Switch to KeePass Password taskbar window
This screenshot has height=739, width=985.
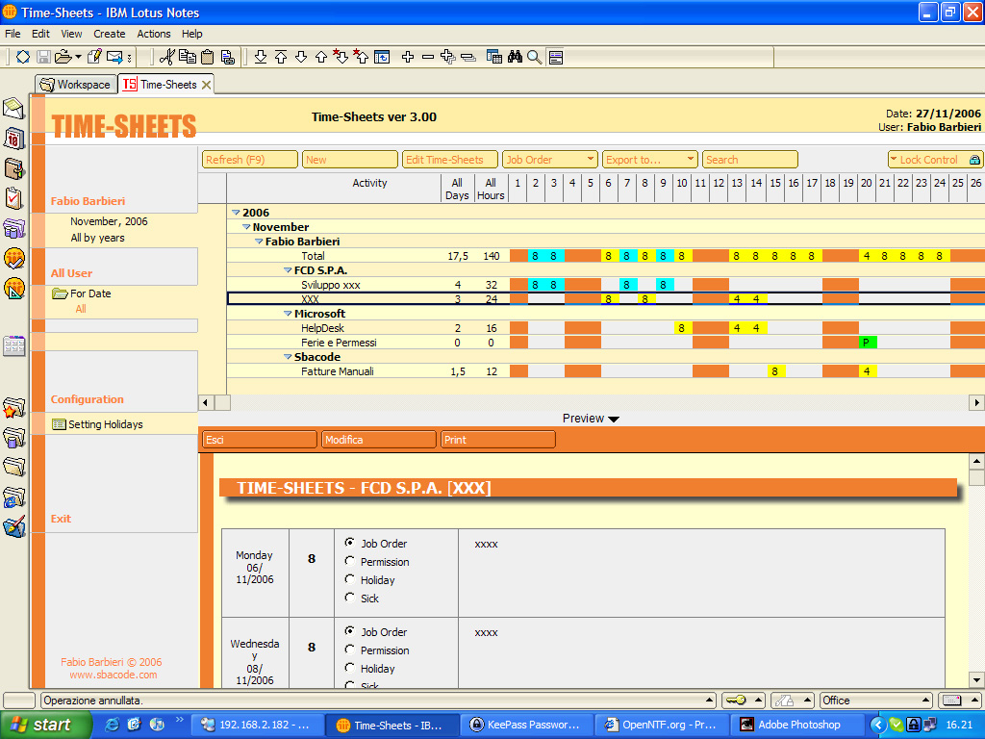coord(526,726)
